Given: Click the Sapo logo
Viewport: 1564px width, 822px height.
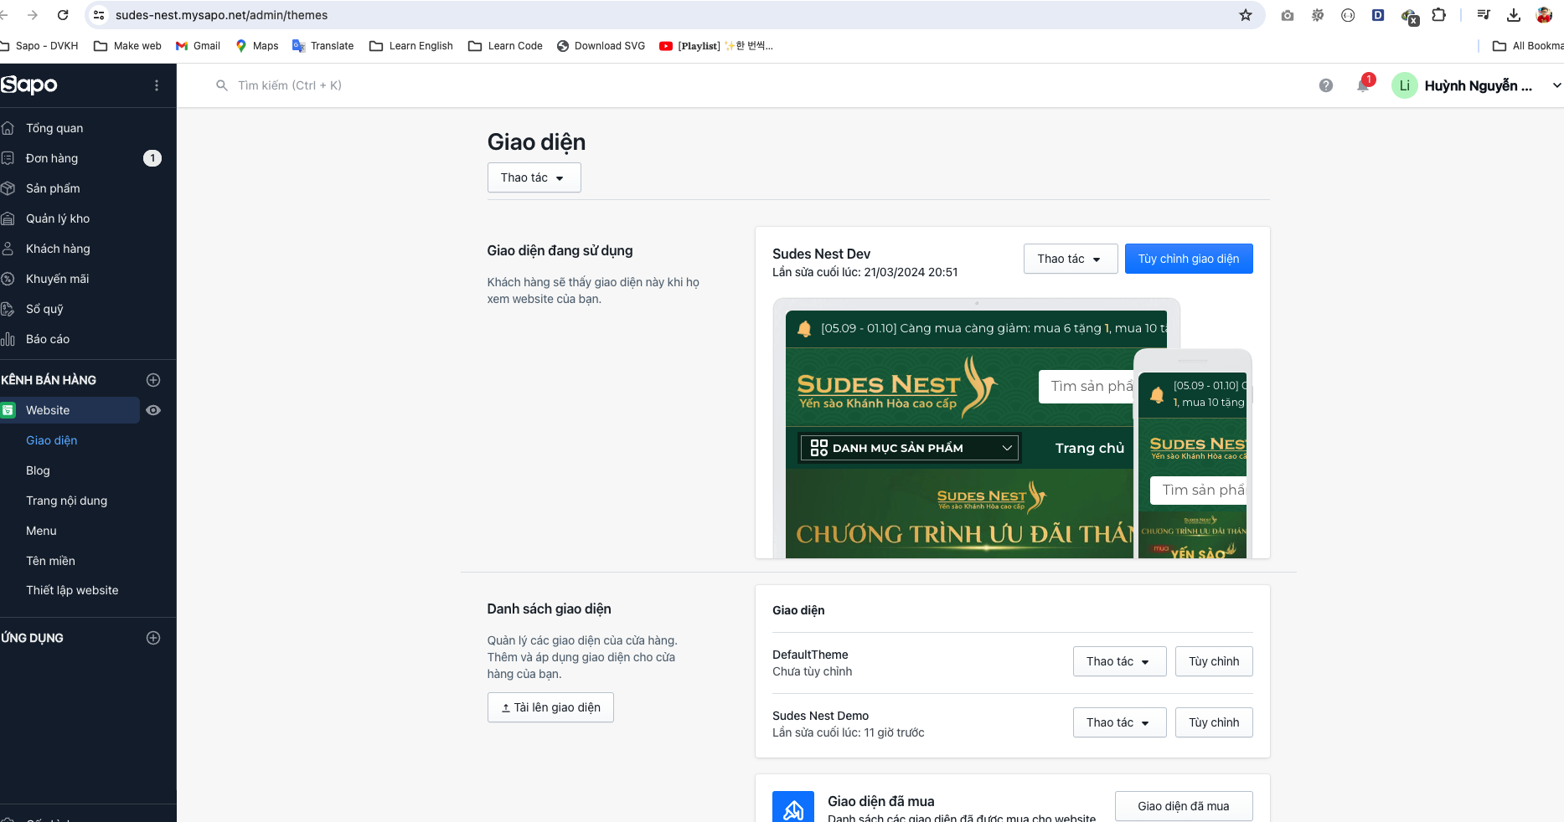Looking at the screenshot, I should (29, 85).
